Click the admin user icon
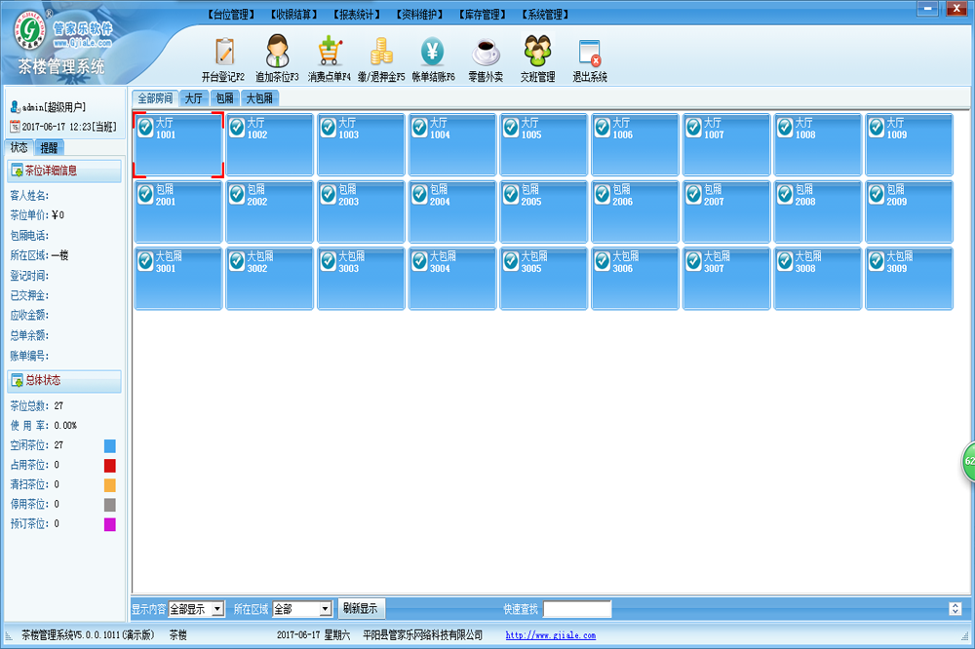 [15, 107]
